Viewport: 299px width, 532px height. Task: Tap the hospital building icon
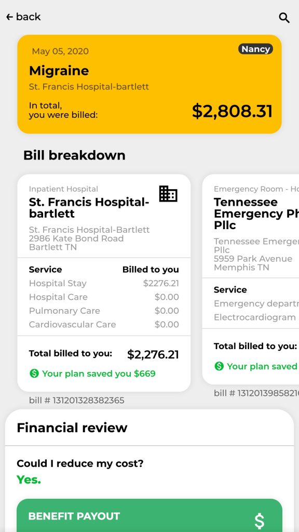(168, 194)
